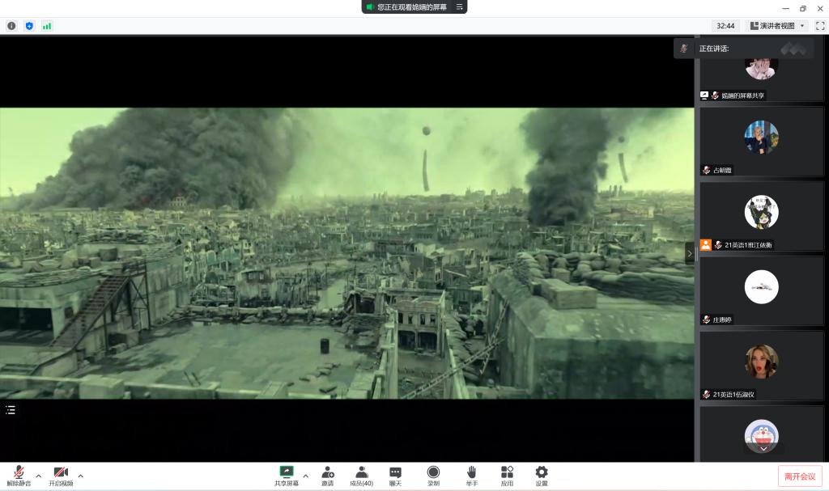Open the Members (成员) list

pos(361,474)
